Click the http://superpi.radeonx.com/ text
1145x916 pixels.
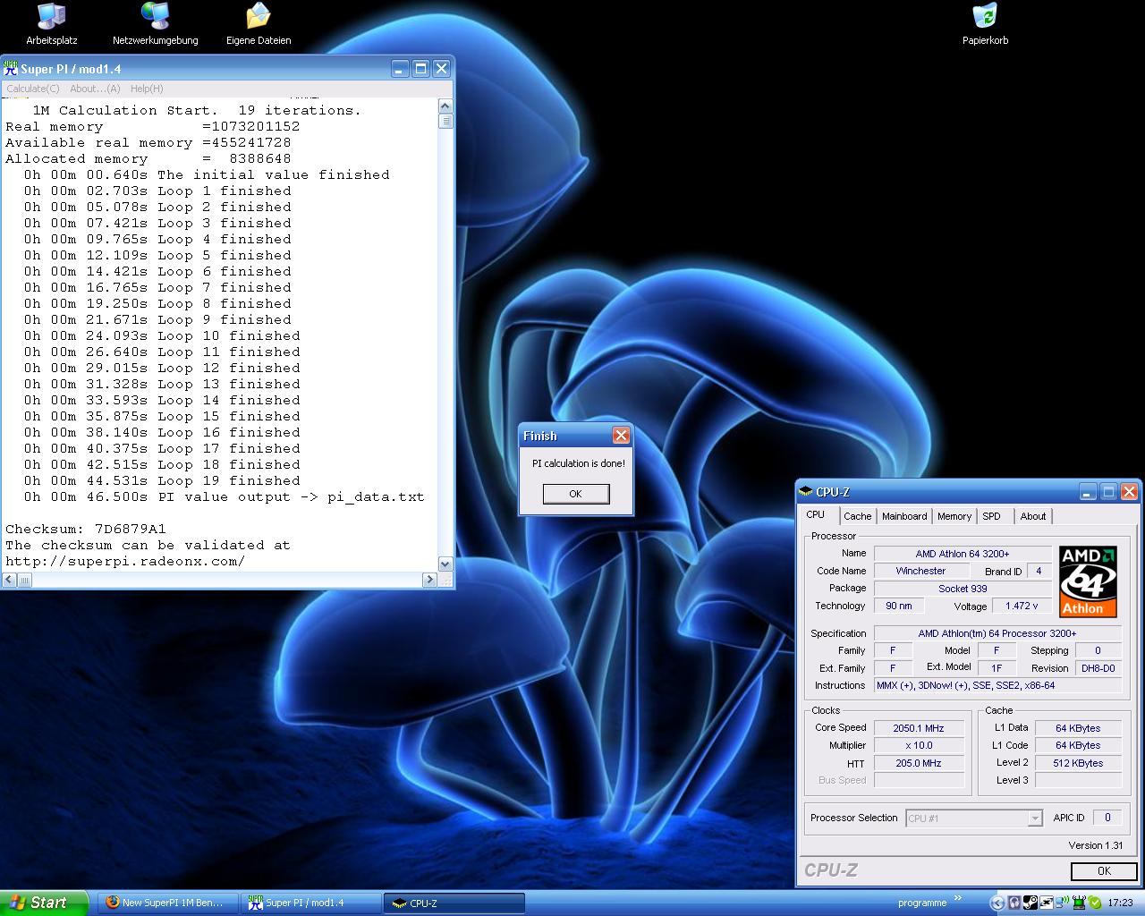pyautogui.click(x=125, y=561)
